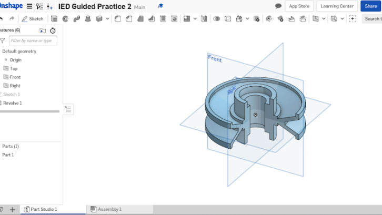The width and height of the screenshot is (382, 215).
Task: Add a new tab with the plus
Action: (x=12, y=209)
